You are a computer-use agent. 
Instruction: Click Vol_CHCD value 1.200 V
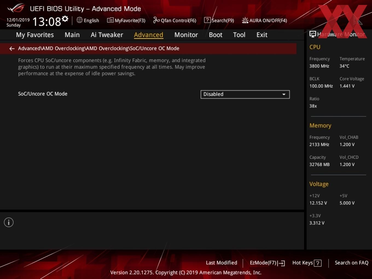click(x=347, y=164)
